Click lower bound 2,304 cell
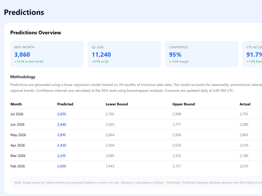The width and height of the screenshot is (262, 196). [x=110, y=145]
